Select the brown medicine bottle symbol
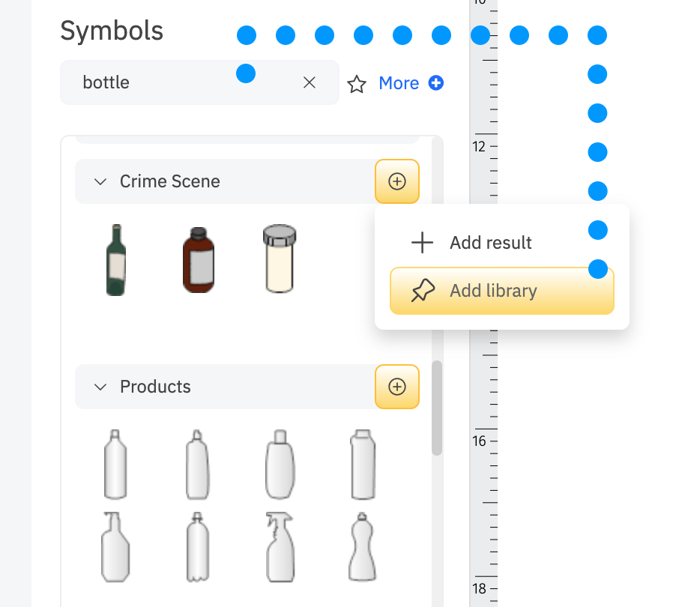The height and width of the screenshot is (607, 679). point(197,259)
